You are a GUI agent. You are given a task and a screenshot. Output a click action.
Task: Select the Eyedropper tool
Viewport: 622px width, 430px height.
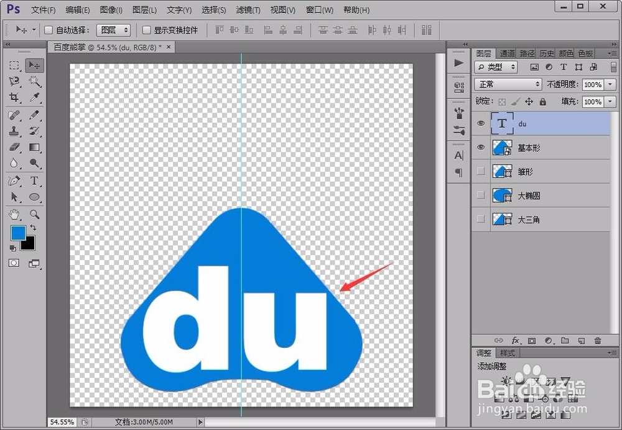click(x=34, y=97)
